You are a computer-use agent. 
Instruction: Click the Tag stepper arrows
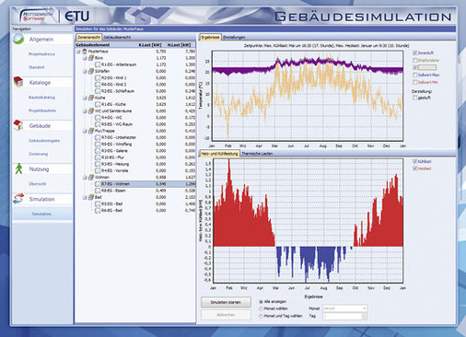[365, 316]
